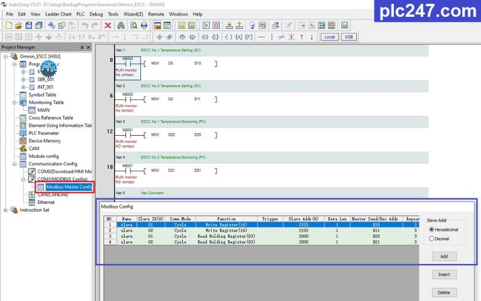Open the Debug menu
The height and width of the screenshot is (301, 481).
point(96,14)
